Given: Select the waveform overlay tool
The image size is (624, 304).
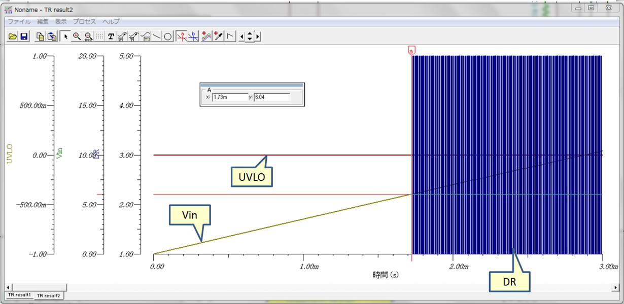Looking at the screenshot, I should [206, 36].
